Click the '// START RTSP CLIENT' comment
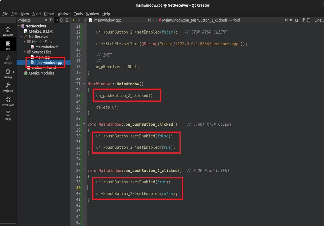Screen dimensions: 324x226 (209, 124)
